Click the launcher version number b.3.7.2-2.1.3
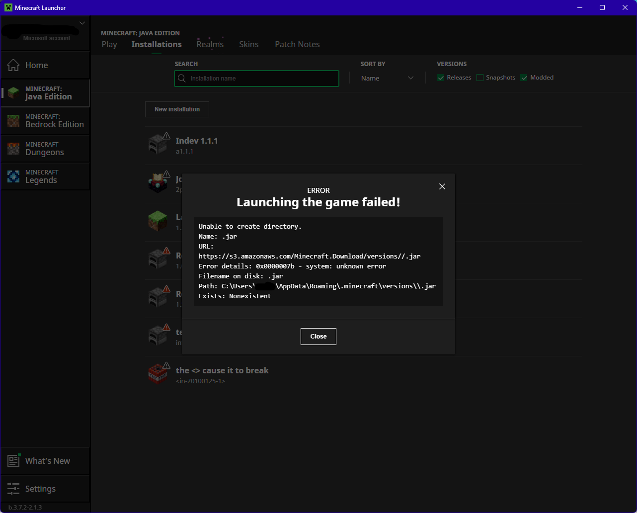Viewport: 637px width, 513px height. pyautogui.click(x=25, y=508)
